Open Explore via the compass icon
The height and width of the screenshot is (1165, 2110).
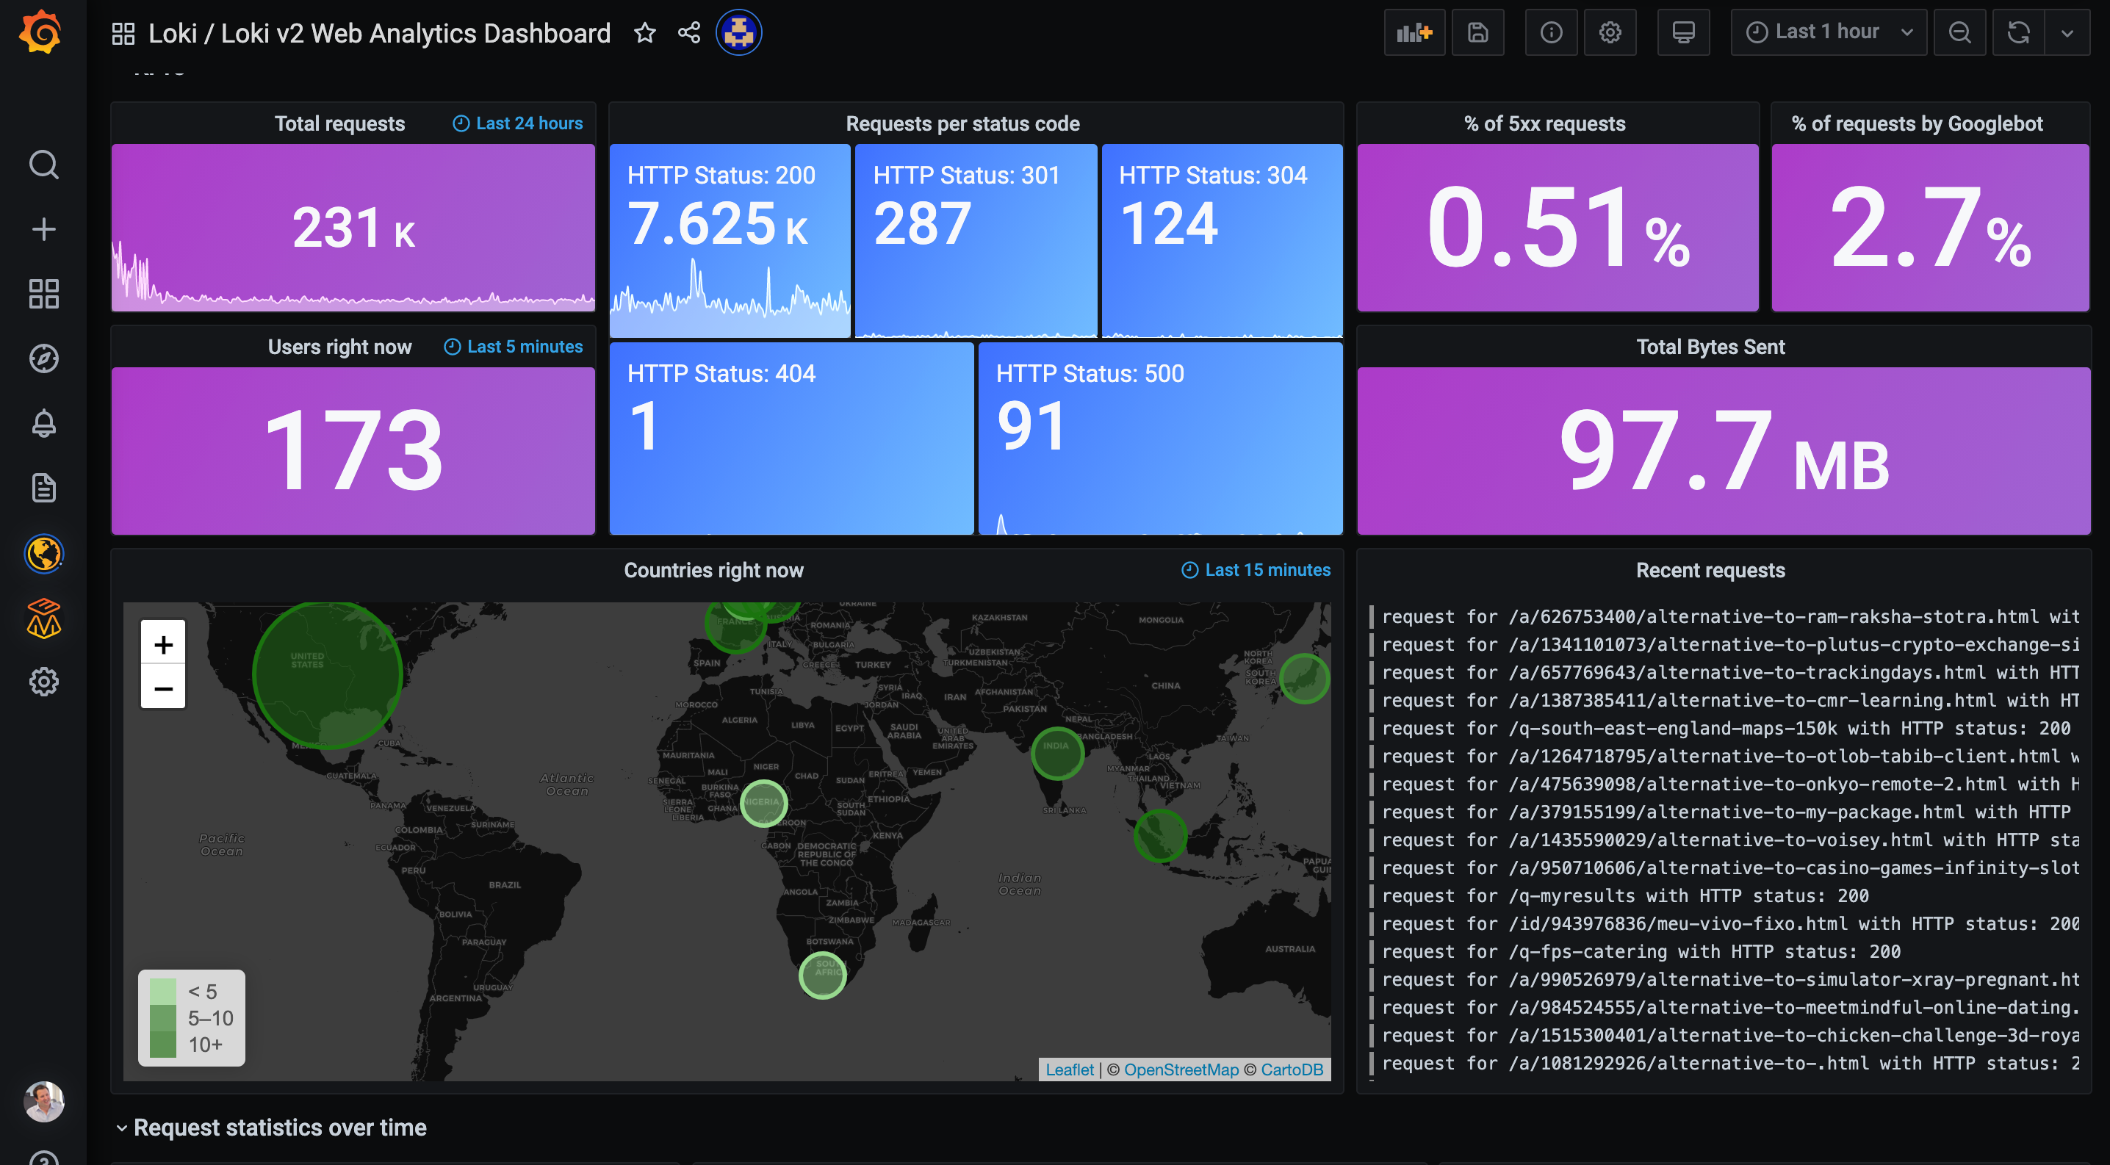[43, 358]
